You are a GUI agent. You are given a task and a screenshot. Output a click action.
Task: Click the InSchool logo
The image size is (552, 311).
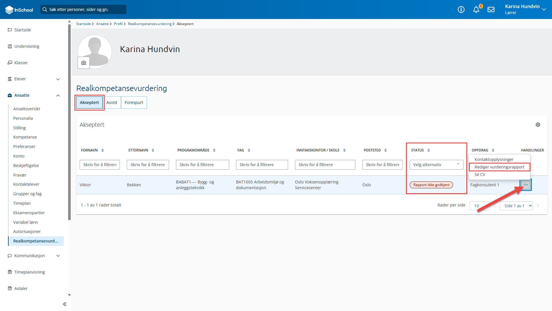click(x=19, y=10)
